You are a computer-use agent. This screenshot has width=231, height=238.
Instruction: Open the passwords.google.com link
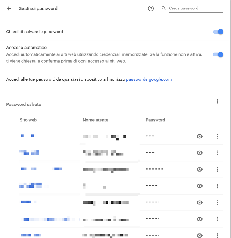(149, 79)
